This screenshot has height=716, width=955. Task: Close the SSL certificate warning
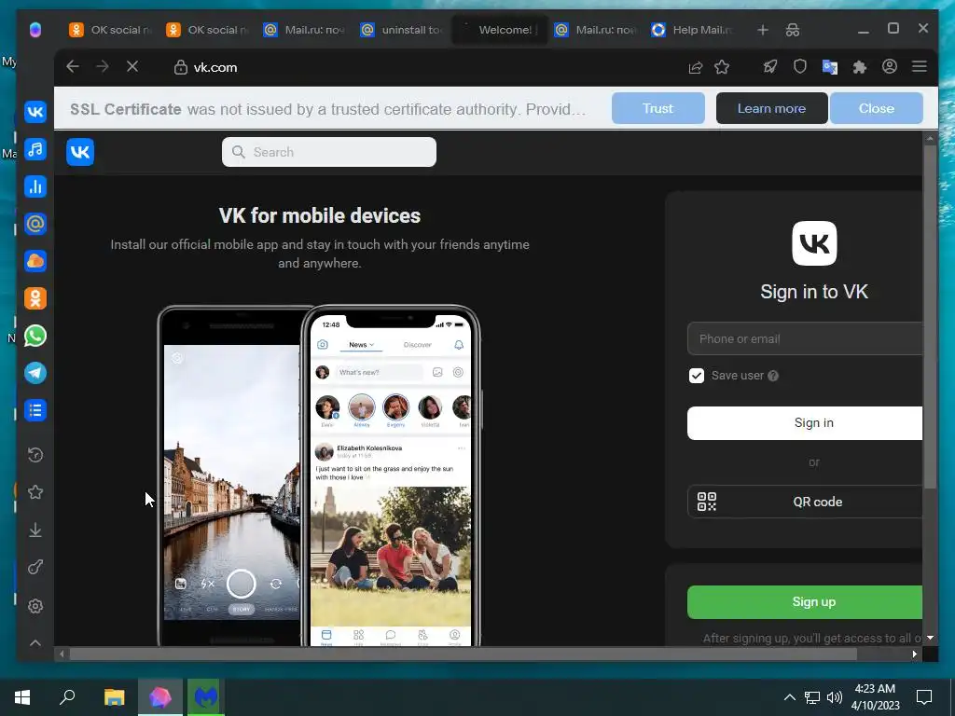pyautogui.click(x=877, y=108)
